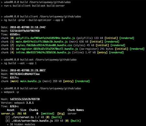Click the [entry] tag on inline chunk
The image size is (146, 126).
click(x=102, y=52)
